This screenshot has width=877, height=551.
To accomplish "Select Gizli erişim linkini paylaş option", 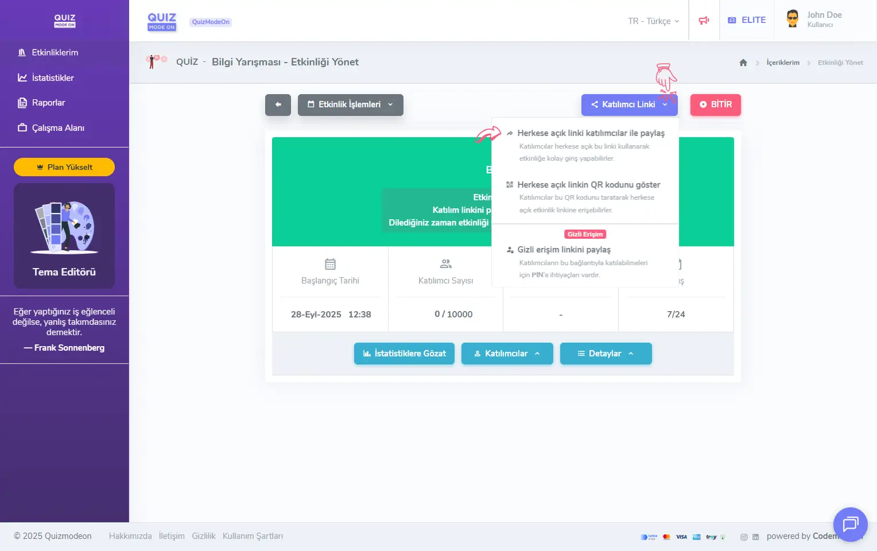I will [x=564, y=250].
